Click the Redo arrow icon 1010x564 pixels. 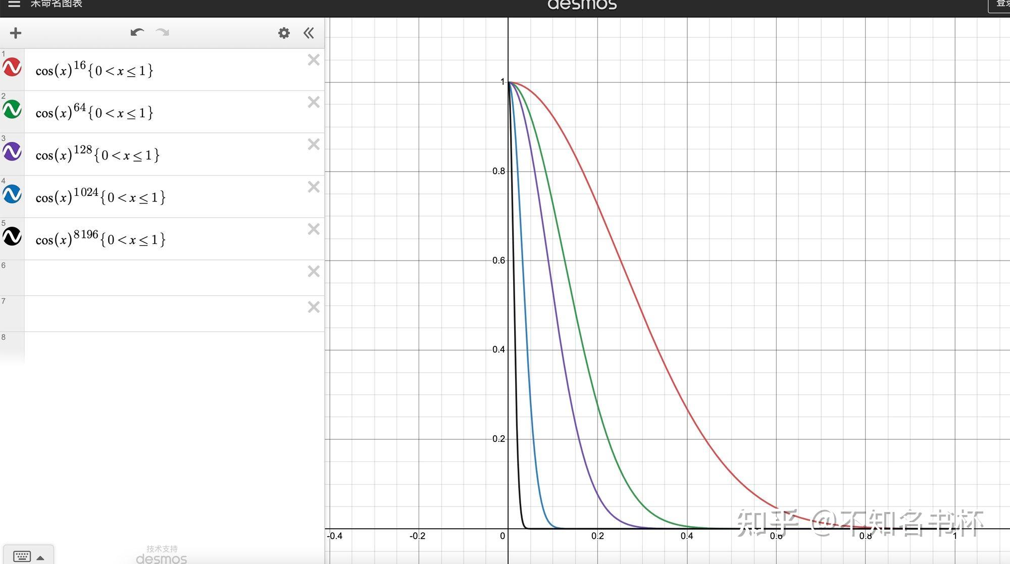point(163,33)
